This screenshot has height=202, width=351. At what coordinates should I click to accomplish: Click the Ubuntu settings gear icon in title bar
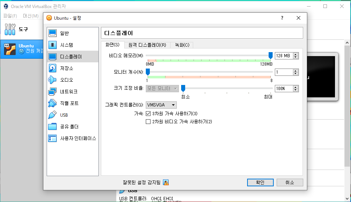49,18
